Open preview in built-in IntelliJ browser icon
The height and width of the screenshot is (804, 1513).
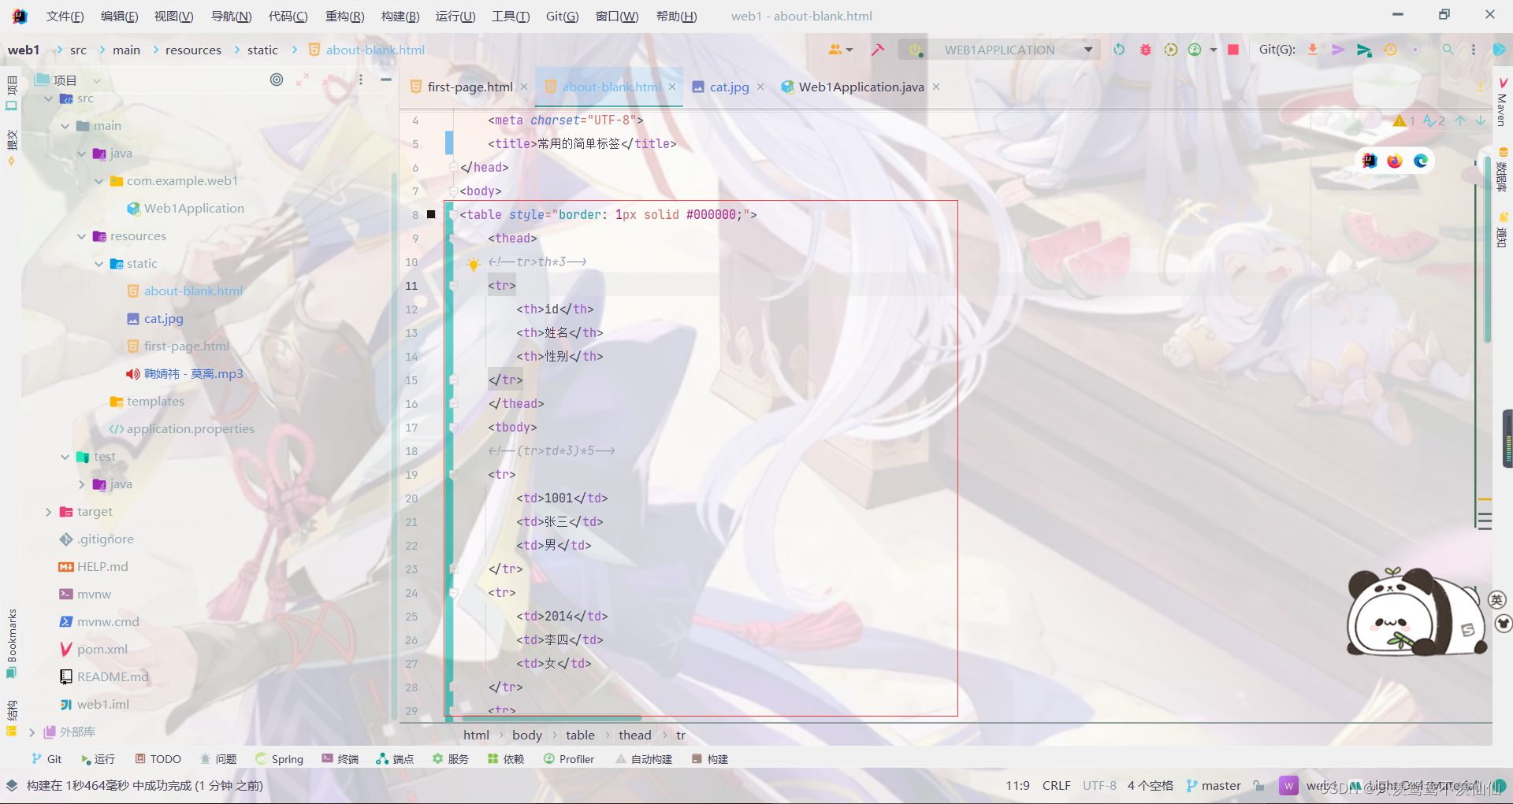(1370, 161)
